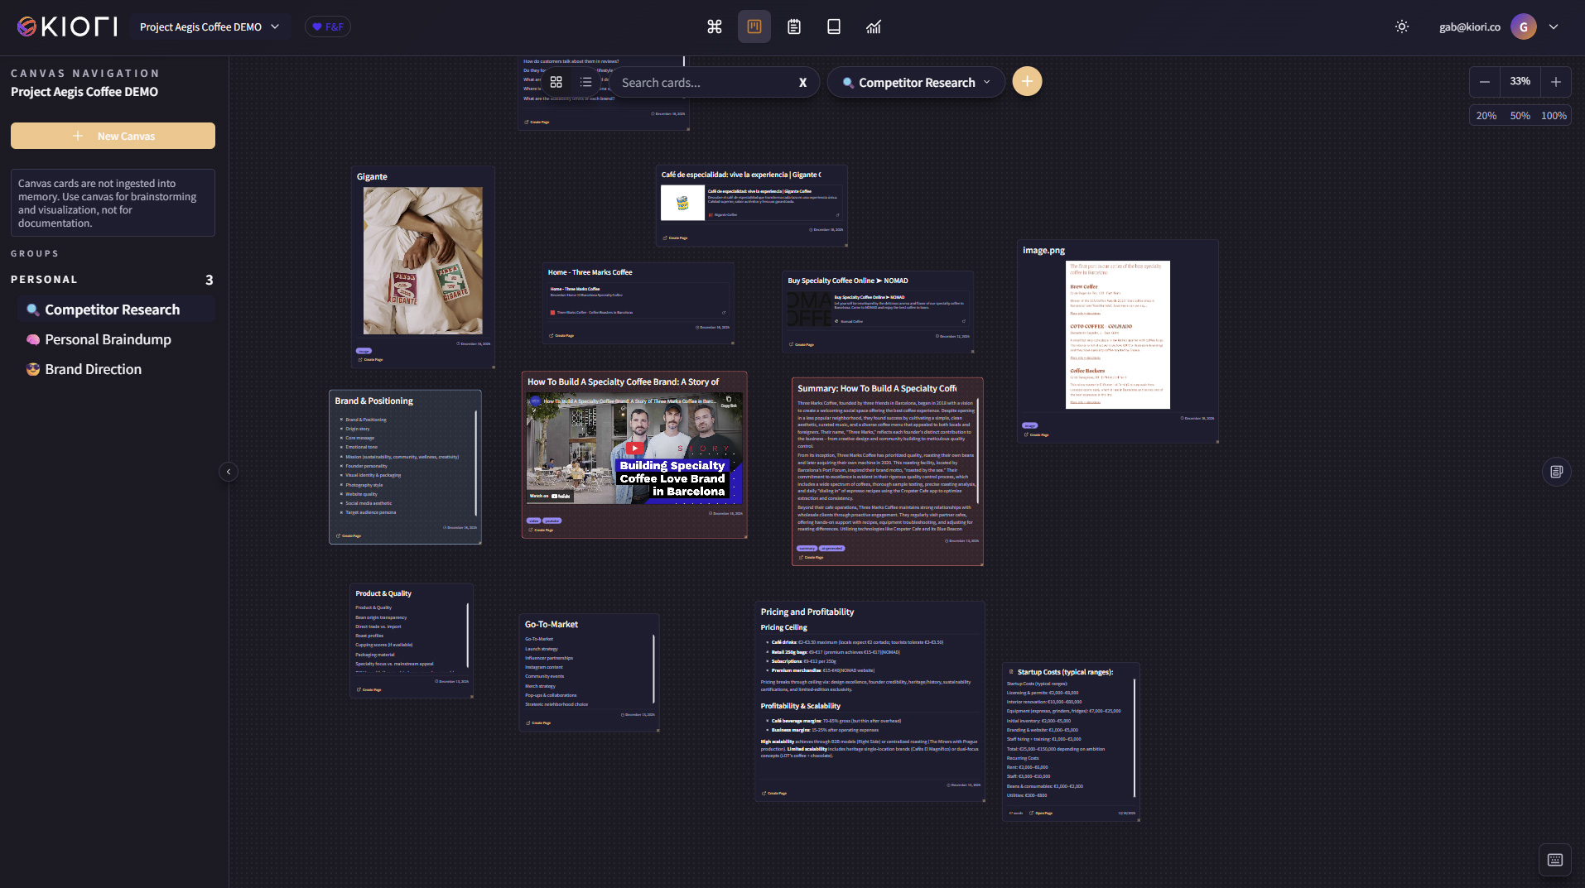The image size is (1585, 888).
Task: Open the clipboard tasks icon in top navigation
Action: click(x=794, y=26)
